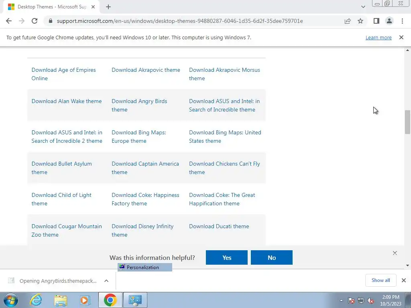Answer Yes to helpful feedback

(x=227, y=257)
